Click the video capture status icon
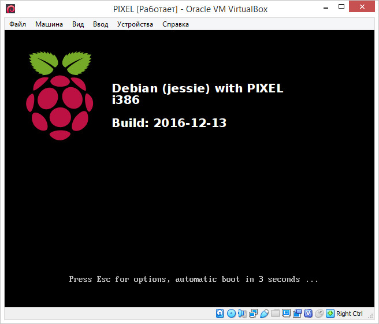379x324 pixels. 298,314
